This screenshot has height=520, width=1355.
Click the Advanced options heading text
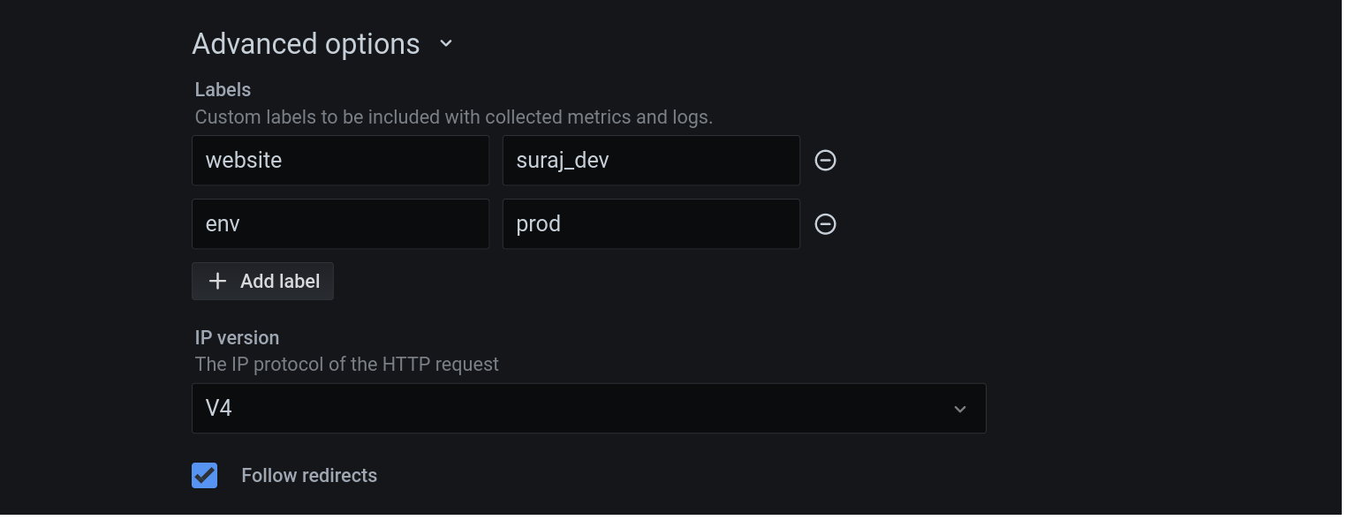pyautogui.click(x=306, y=44)
